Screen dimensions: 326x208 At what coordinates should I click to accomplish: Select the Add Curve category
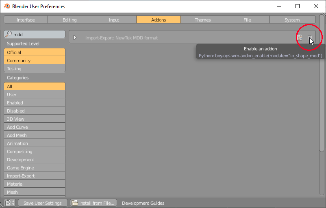[x=35, y=127]
